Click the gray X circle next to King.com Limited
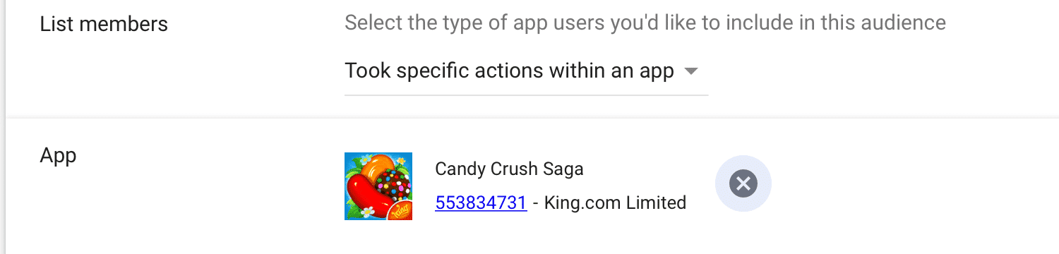 pyautogui.click(x=743, y=184)
